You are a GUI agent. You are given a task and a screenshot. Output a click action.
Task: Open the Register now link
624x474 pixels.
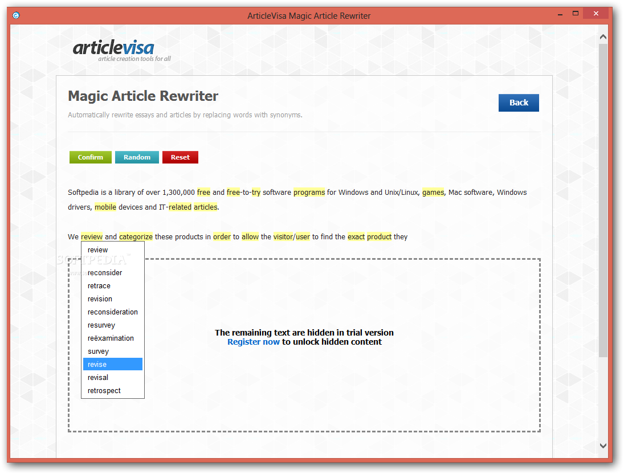[254, 342]
